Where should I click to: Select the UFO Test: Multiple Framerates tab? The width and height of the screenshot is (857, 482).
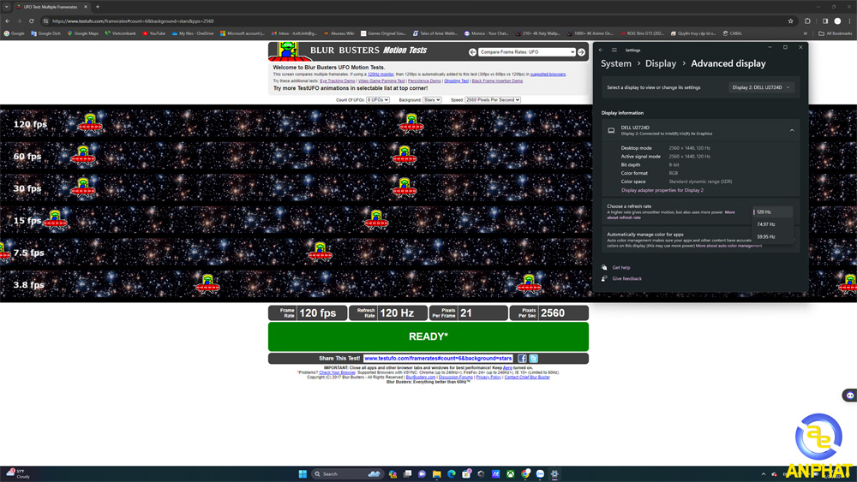click(x=51, y=7)
